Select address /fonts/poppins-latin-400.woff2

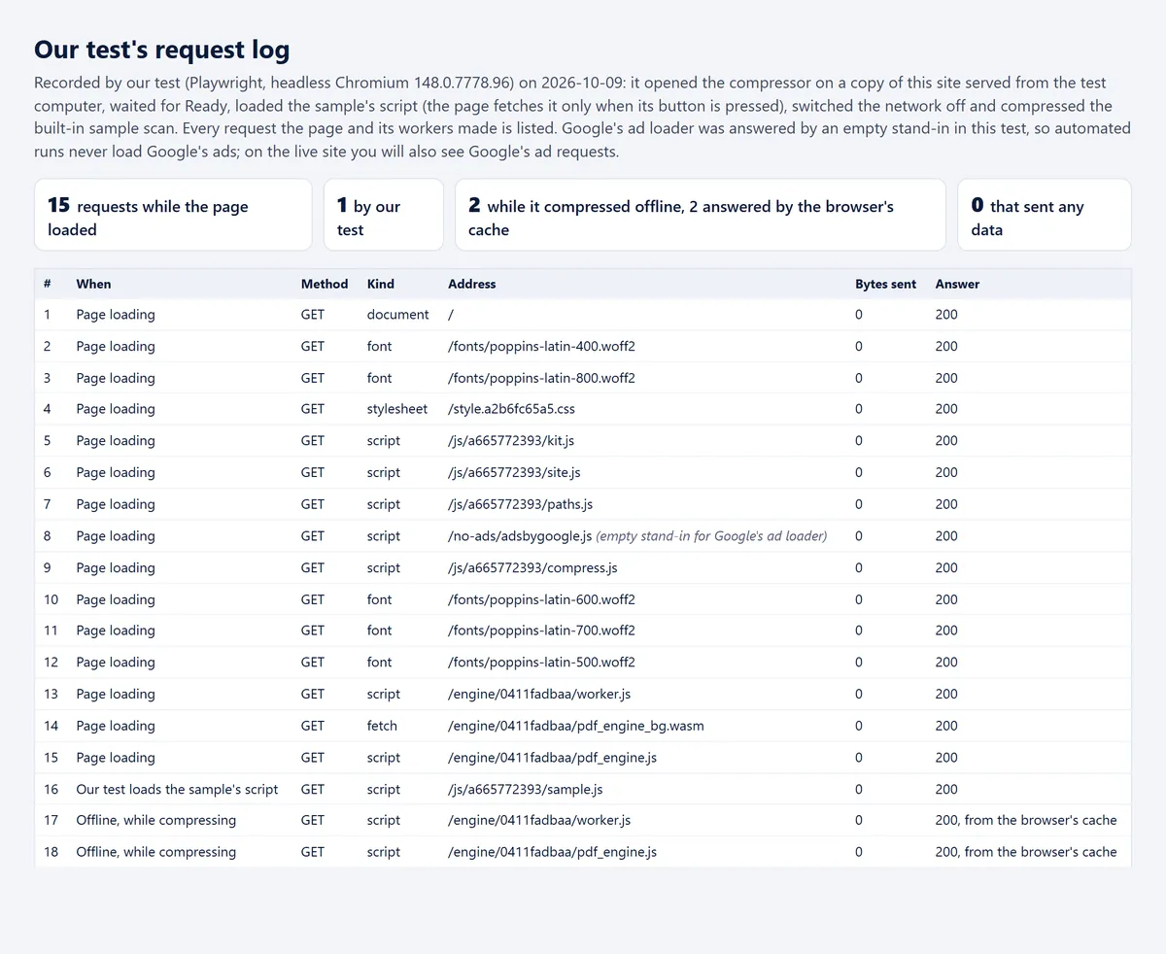pos(541,346)
